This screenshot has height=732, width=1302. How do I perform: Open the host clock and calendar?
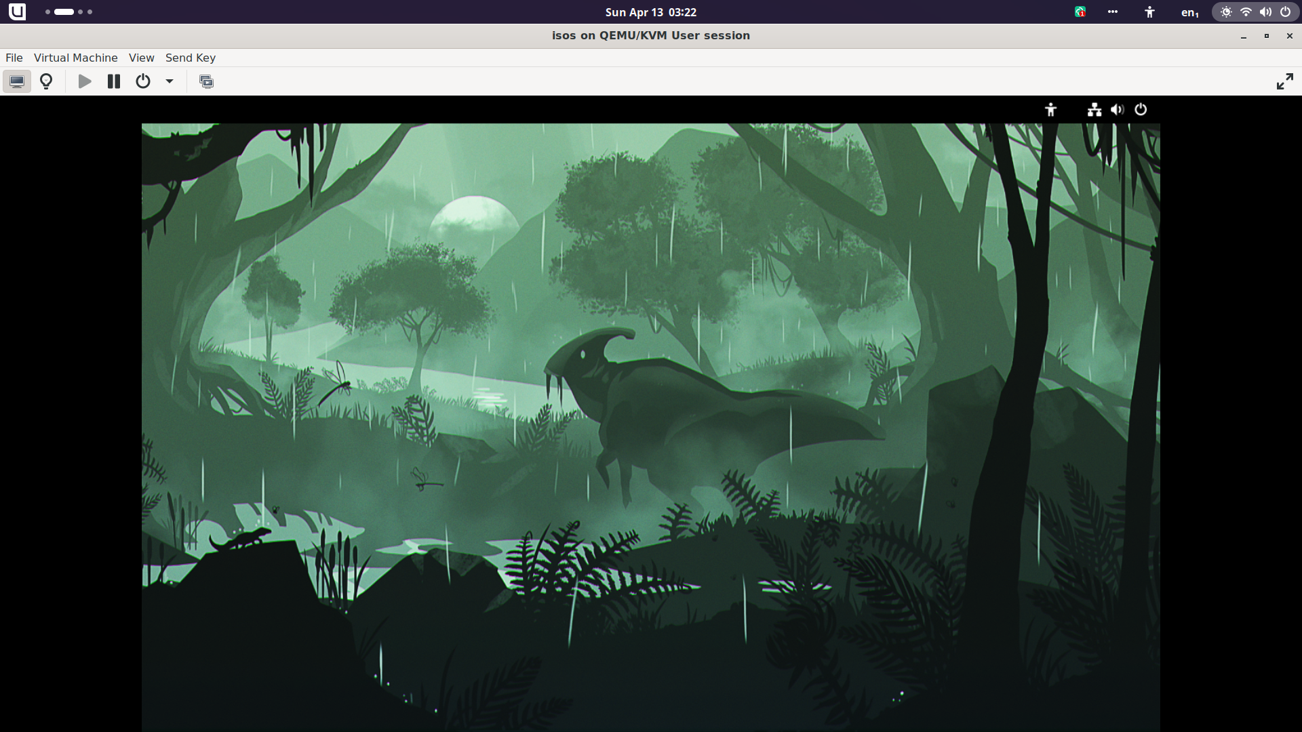point(650,12)
